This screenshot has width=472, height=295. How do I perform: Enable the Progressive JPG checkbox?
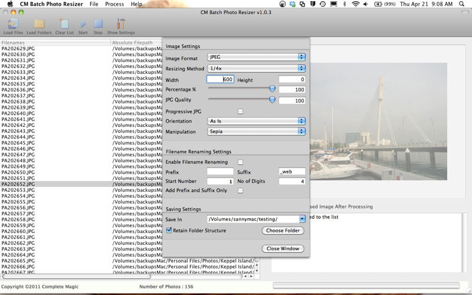240,112
